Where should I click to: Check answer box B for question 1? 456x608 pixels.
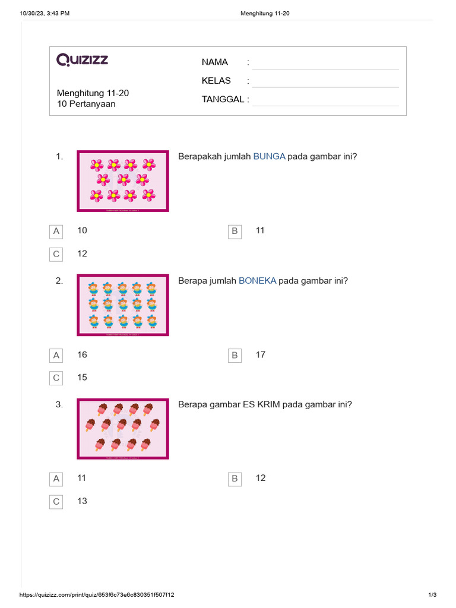235,232
